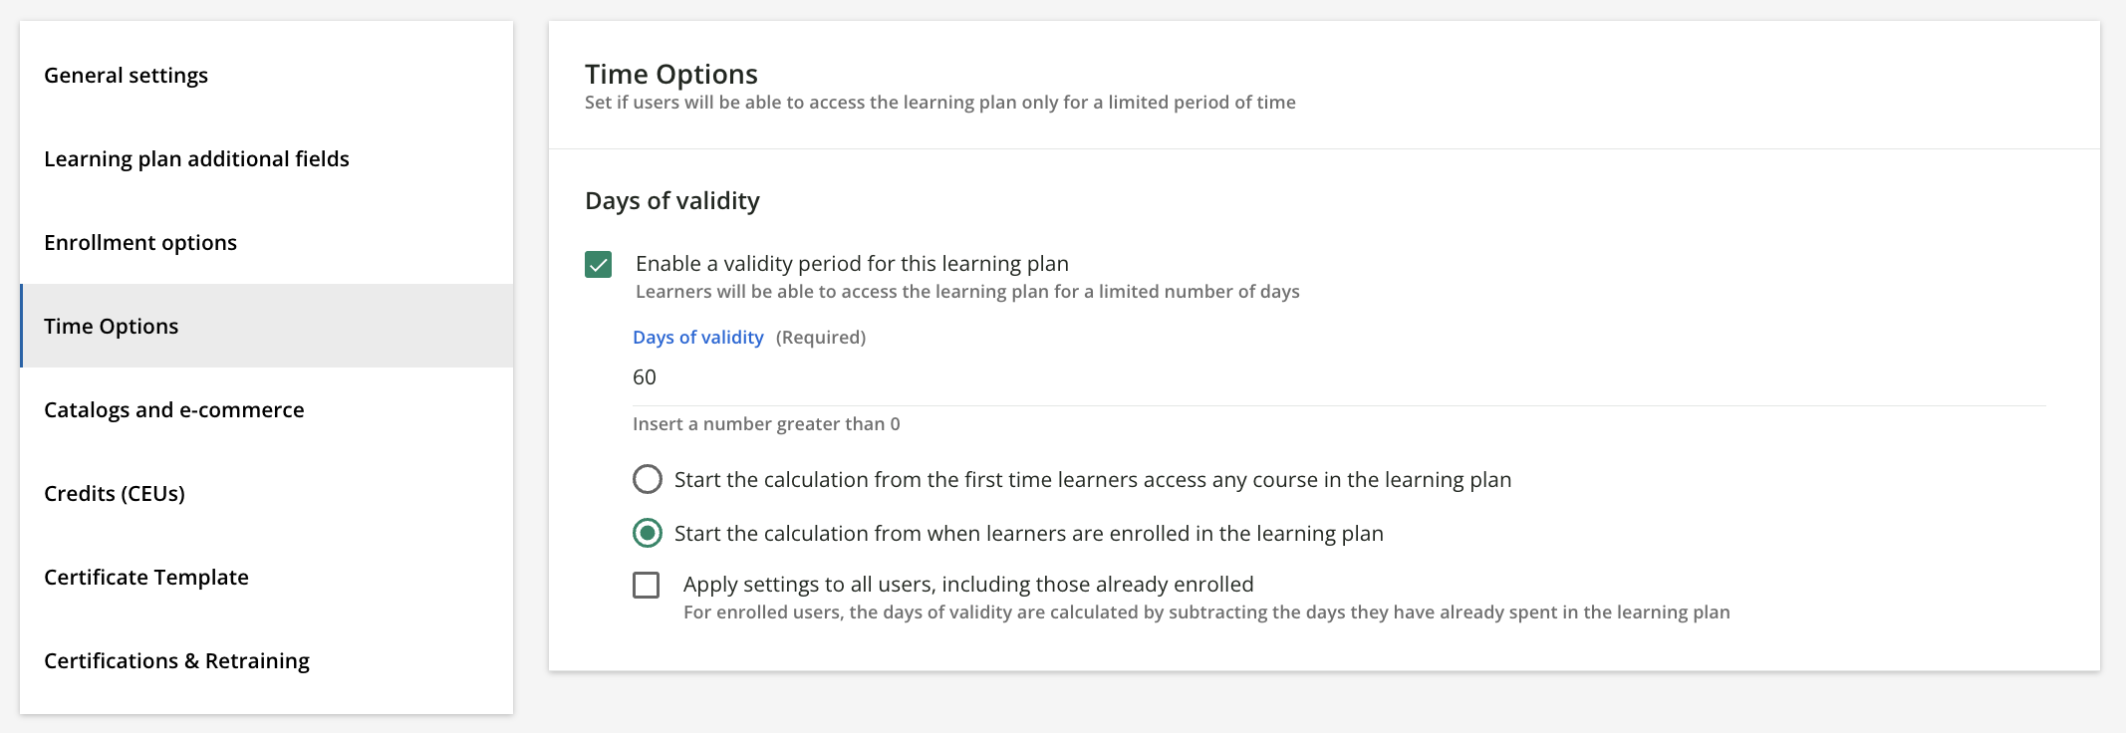Open the General settings section

coord(126,75)
